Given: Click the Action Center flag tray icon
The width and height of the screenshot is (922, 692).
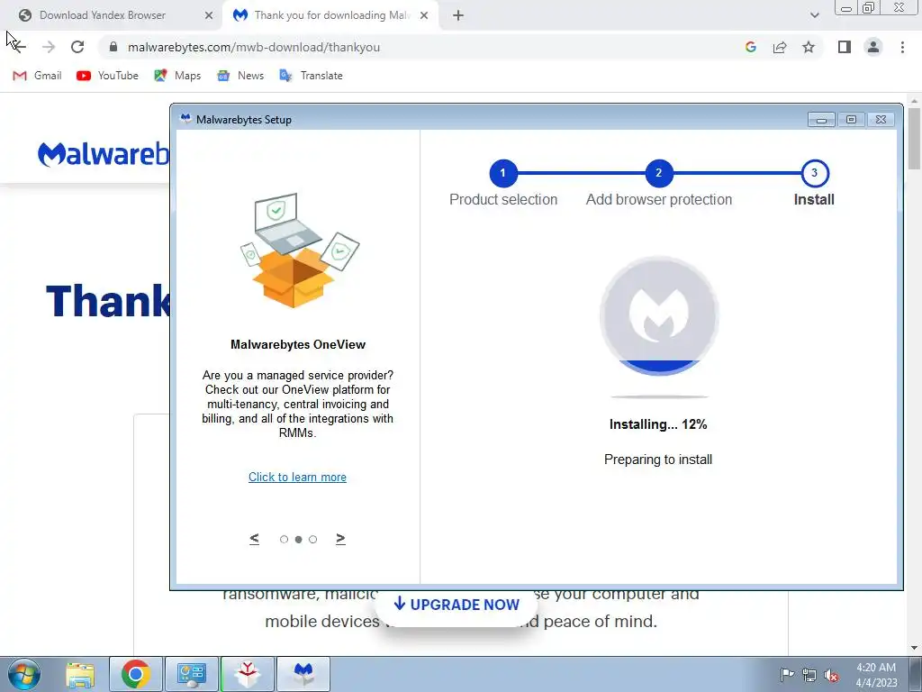Looking at the screenshot, I should pyautogui.click(x=787, y=675).
